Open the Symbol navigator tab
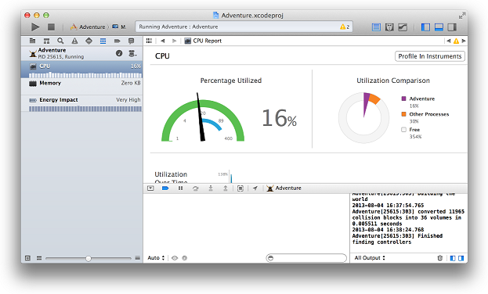The width and height of the screenshot is (488, 294). click(x=46, y=41)
